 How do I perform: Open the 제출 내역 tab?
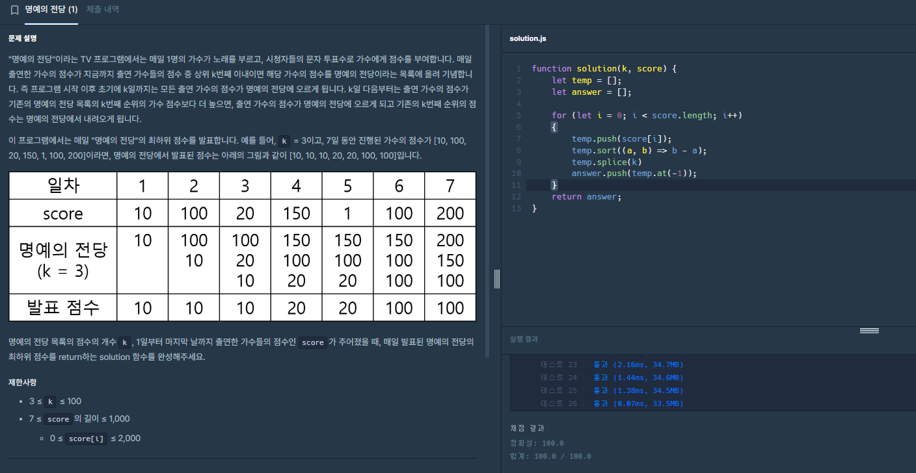click(x=103, y=10)
